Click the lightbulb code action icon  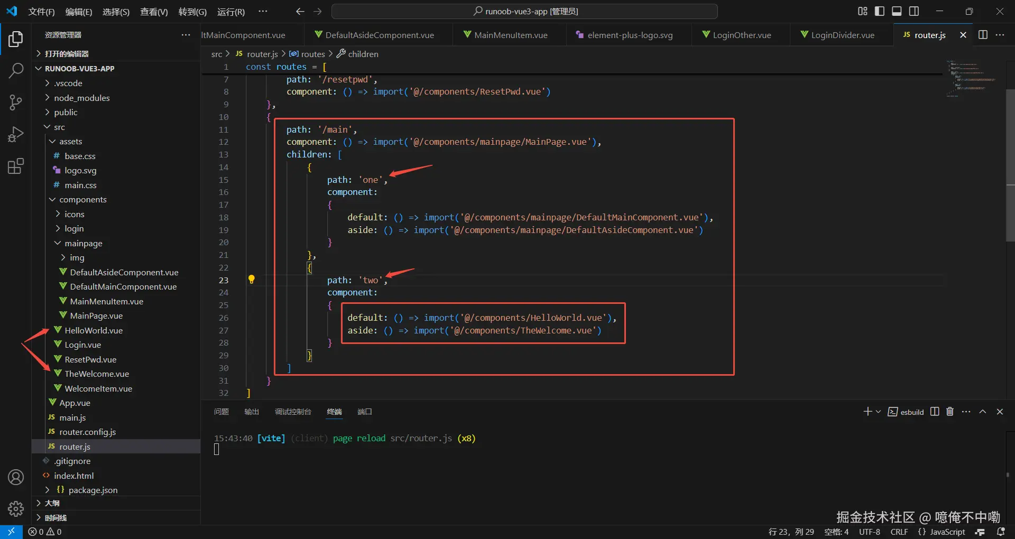[x=252, y=280]
